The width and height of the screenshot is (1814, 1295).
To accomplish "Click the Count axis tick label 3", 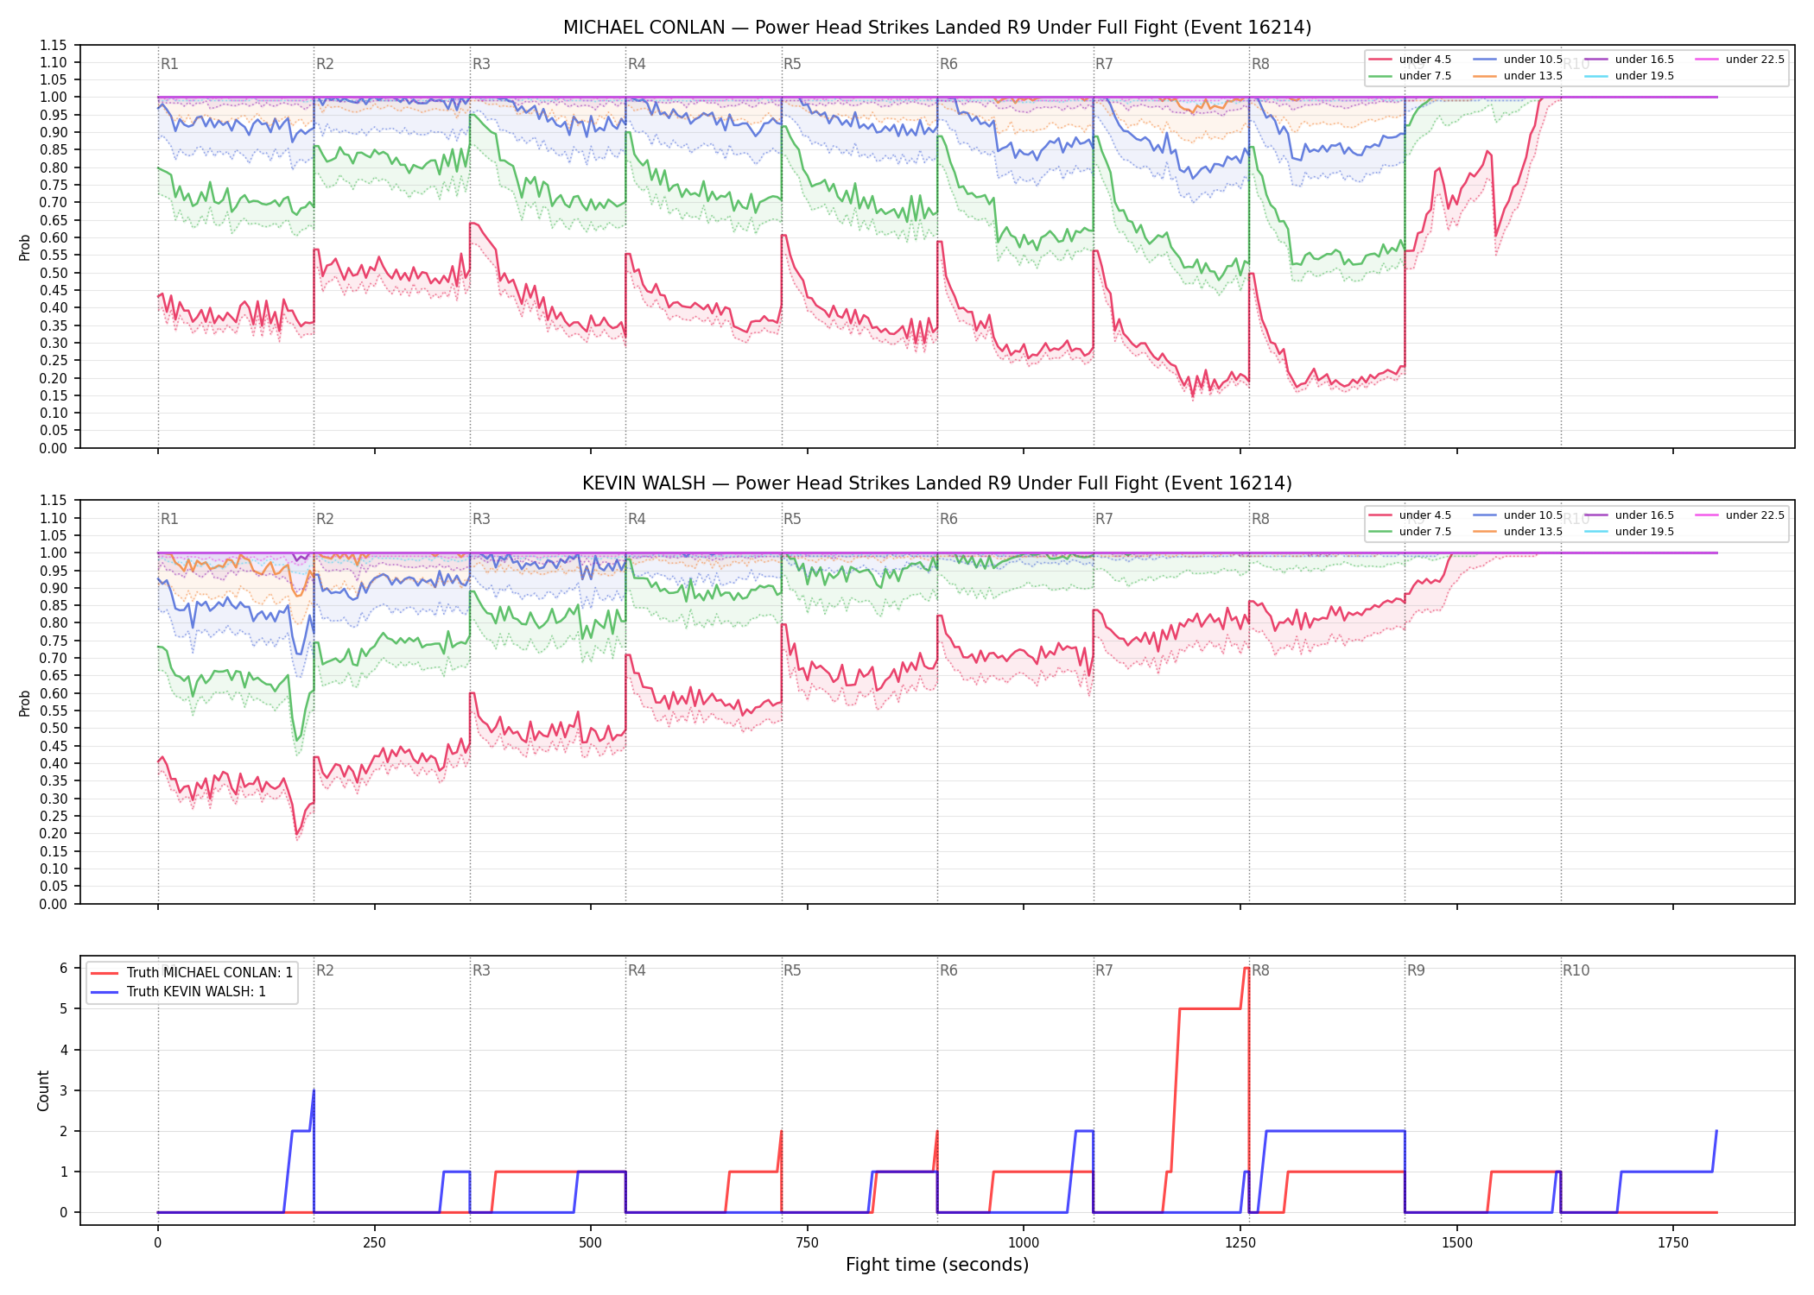I will 64,1090.
